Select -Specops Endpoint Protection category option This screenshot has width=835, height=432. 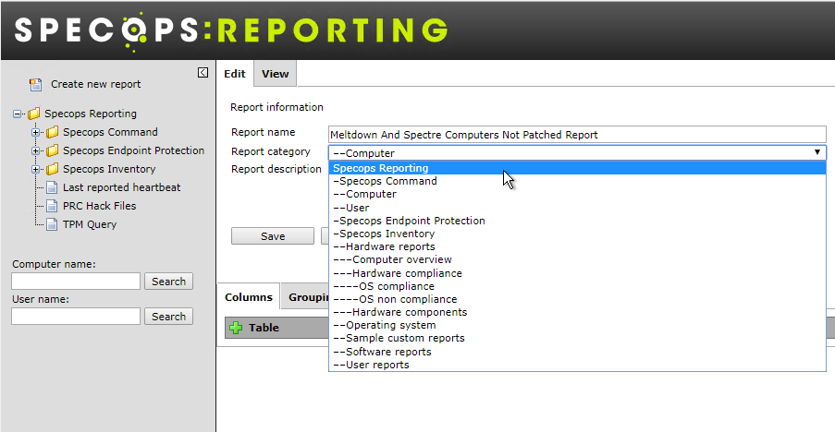577,221
